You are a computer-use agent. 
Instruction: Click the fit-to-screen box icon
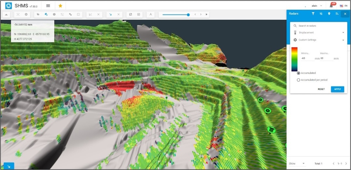pos(139,14)
